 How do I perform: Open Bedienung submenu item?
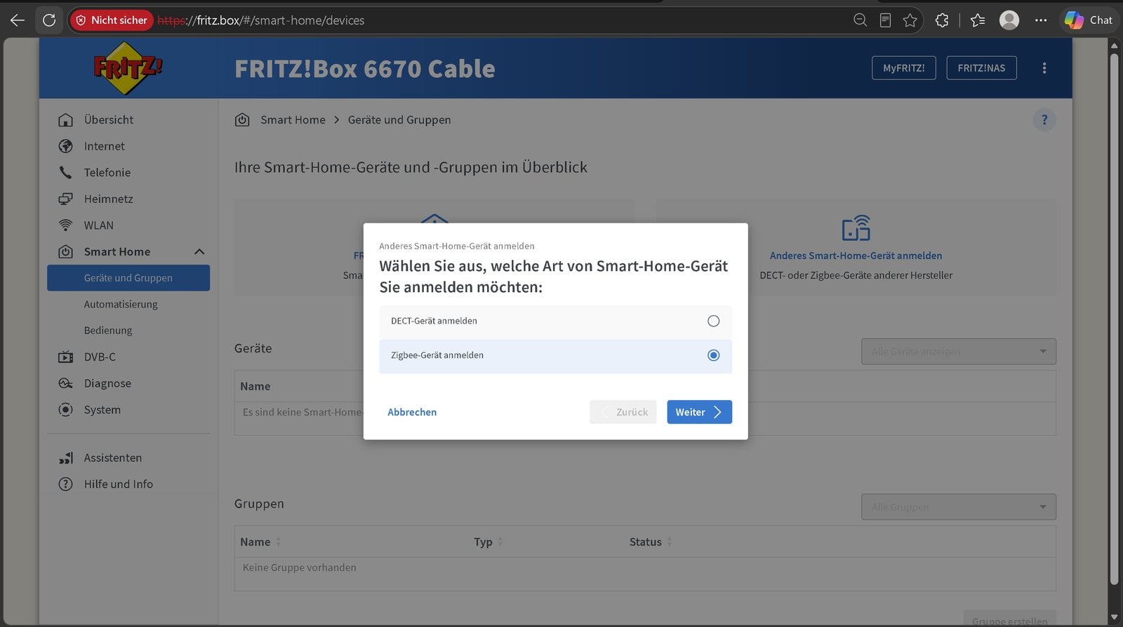(108, 331)
